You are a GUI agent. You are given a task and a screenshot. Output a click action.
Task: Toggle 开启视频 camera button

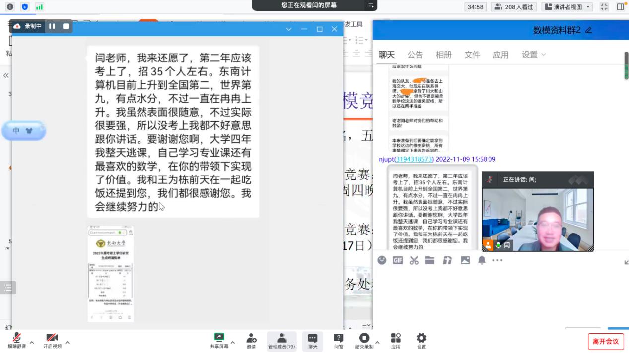coord(52,341)
